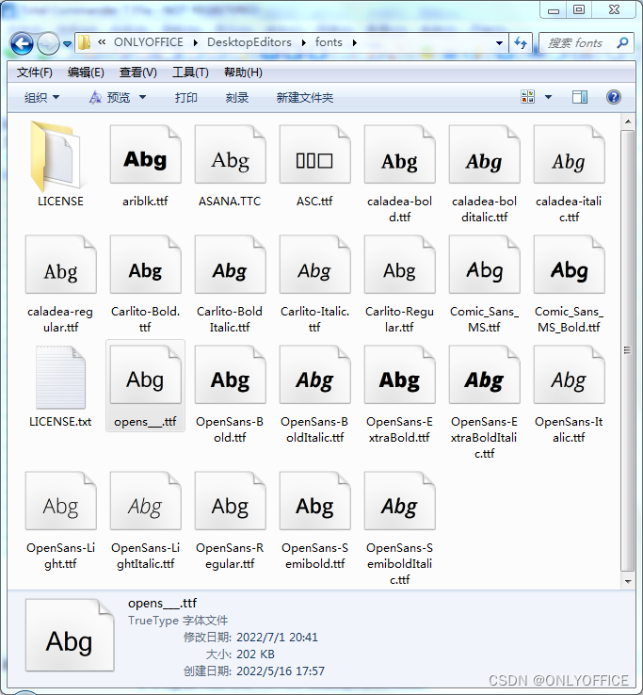The height and width of the screenshot is (695, 643).
Task: Select the ariblk.ttf font file icon
Action: point(145,154)
